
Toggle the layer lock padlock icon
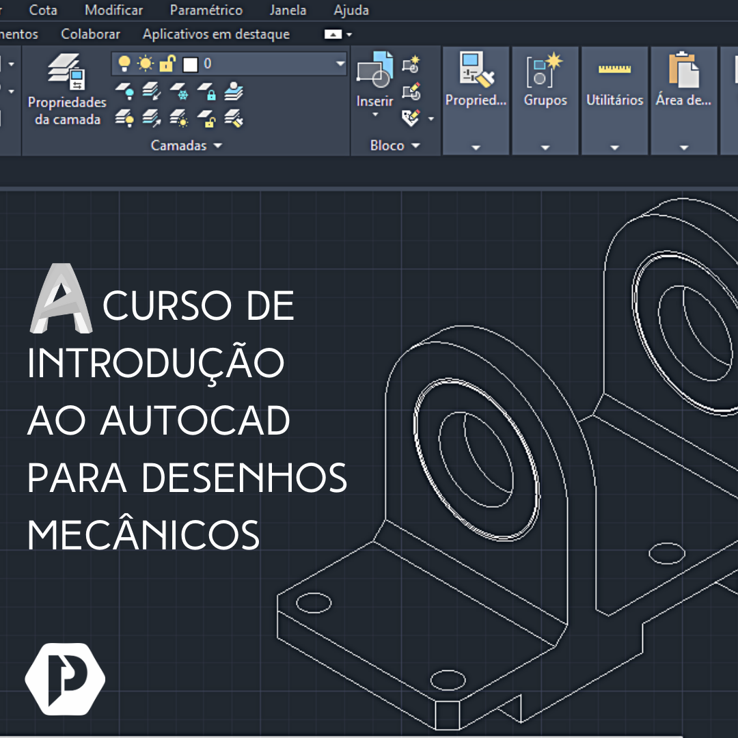coord(167,63)
